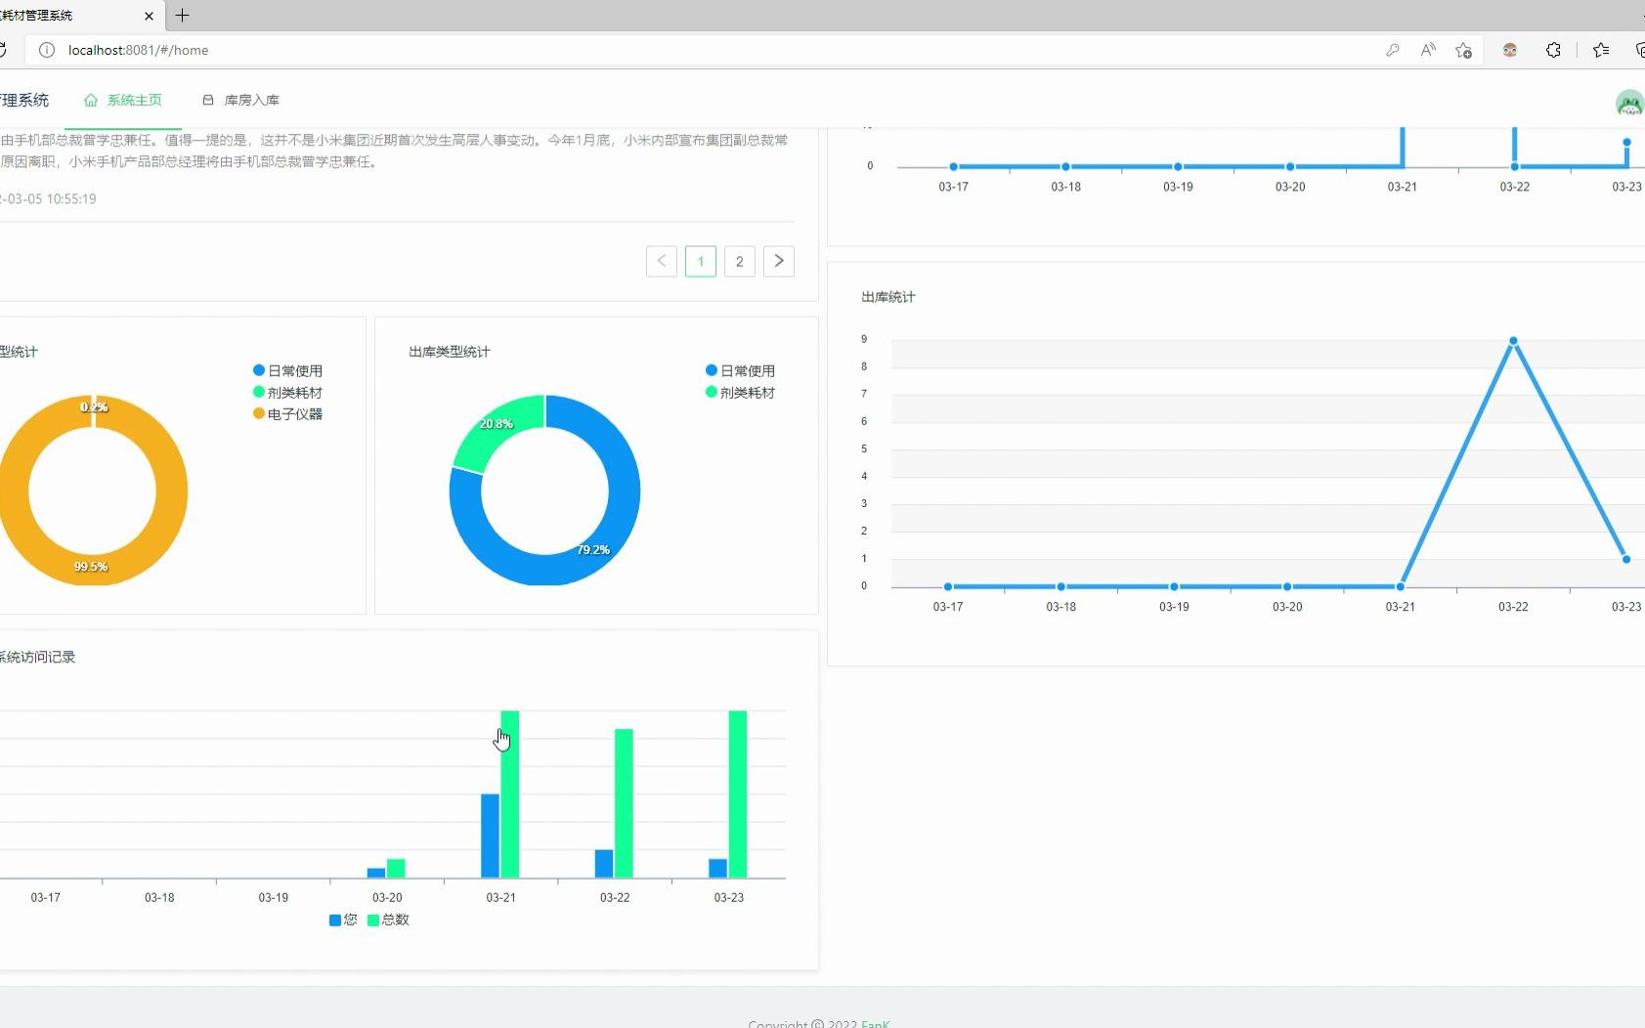Viewport: 1645px width, 1028px height.
Task: Click the blue 您 bar for 03-21
Action: [490, 835]
